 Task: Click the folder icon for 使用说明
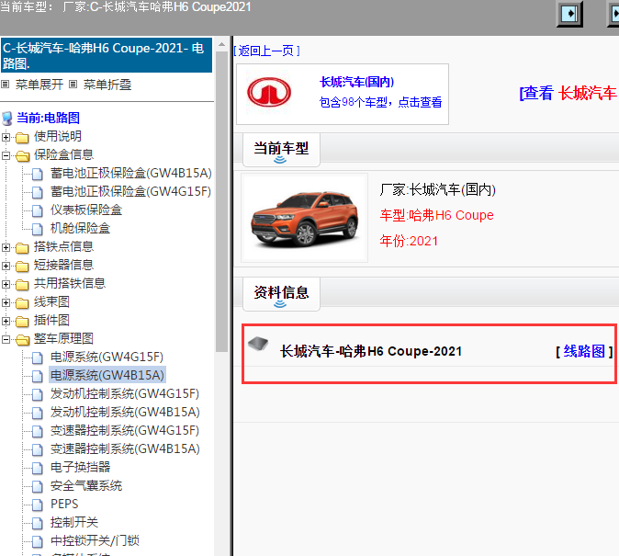(x=22, y=138)
